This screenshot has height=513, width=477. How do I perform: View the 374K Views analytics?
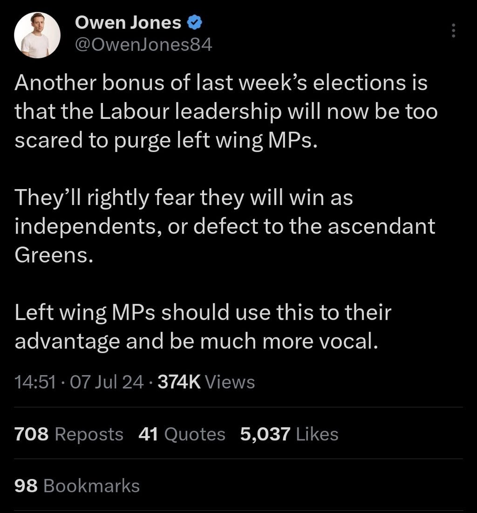tap(206, 382)
